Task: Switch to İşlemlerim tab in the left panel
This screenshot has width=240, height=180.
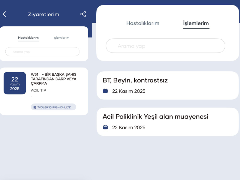Action: pos(61,37)
